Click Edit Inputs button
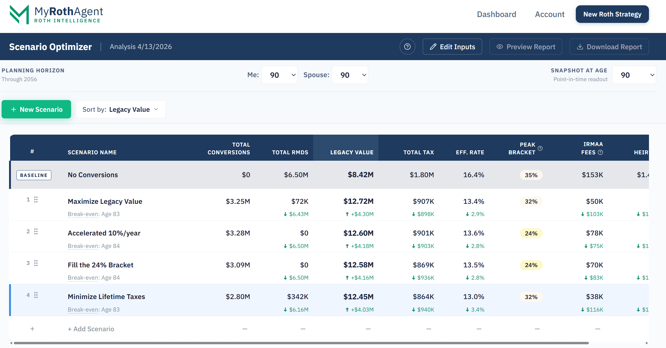 pyautogui.click(x=452, y=47)
